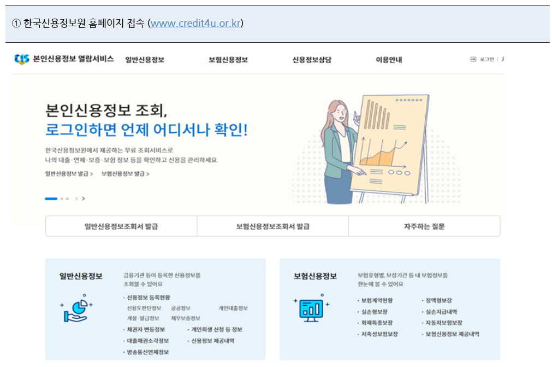Image resolution: width=552 pixels, height=367 pixels.
Task: Click the 보험신용정보조회서 발급 button
Action: pyautogui.click(x=273, y=226)
